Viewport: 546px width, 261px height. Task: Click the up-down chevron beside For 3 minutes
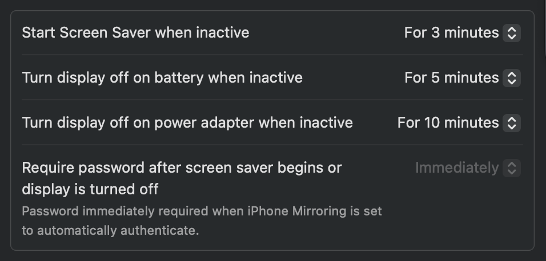[511, 32]
